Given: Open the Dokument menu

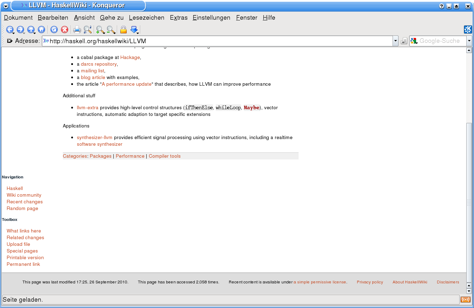Looking at the screenshot, I should 18,18.
